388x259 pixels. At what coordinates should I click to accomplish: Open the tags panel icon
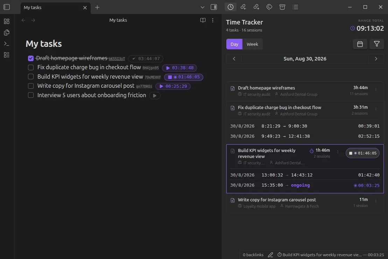point(269,7)
